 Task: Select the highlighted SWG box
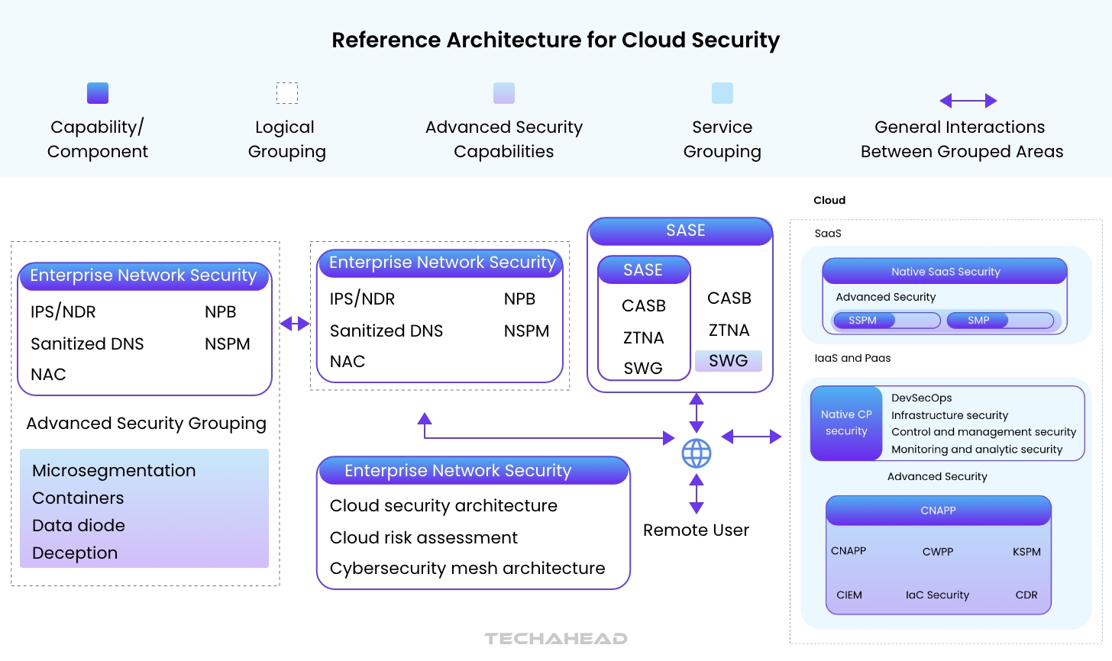pos(729,361)
